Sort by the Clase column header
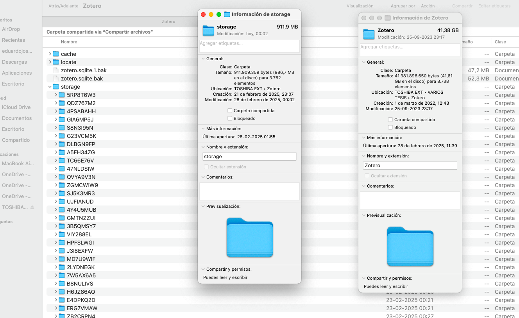519x318 pixels. [x=500, y=42]
